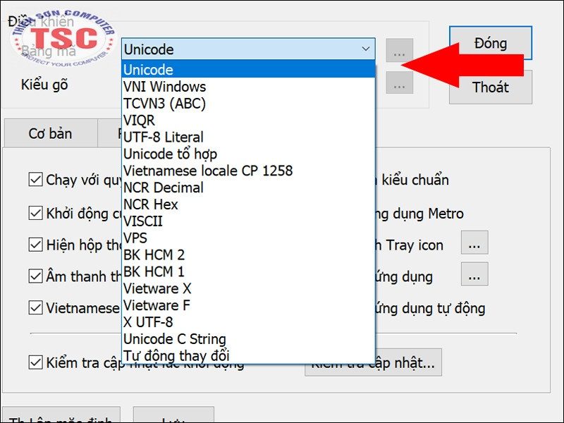Collapse the Unicode combo box arrow
Image resolution: width=564 pixels, height=423 pixels.
(366, 49)
